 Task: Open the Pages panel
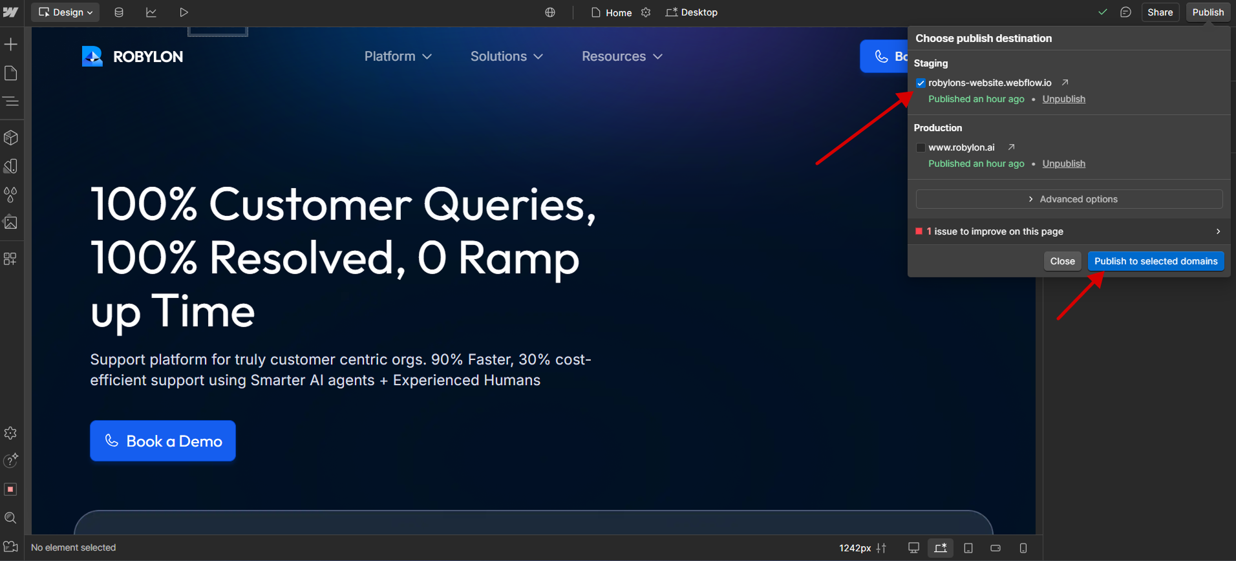(11, 73)
